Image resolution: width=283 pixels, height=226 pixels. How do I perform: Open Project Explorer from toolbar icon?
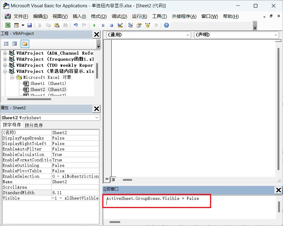coord(131,25)
